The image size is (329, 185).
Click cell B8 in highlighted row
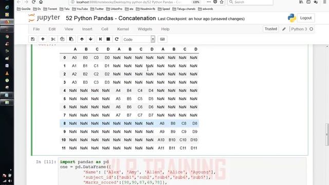pyautogui.click(x=173, y=123)
